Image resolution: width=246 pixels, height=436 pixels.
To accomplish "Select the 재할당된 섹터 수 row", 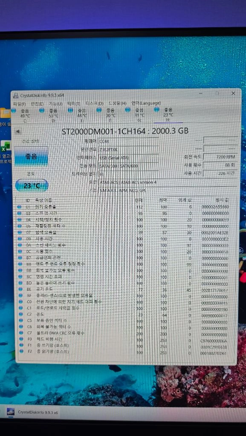I will pyautogui.click(x=124, y=226).
